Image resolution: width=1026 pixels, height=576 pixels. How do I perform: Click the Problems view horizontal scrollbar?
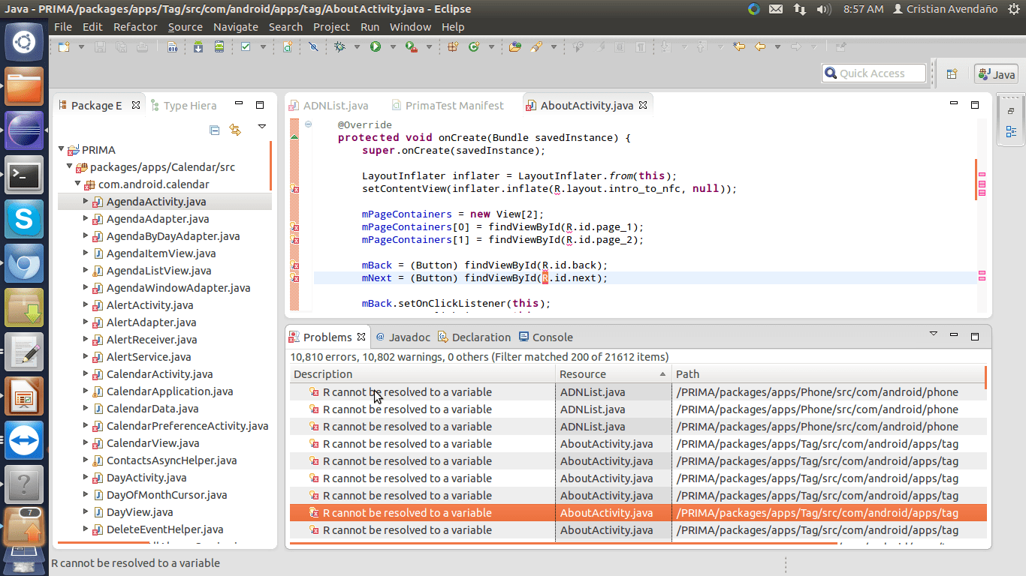click(563, 544)
